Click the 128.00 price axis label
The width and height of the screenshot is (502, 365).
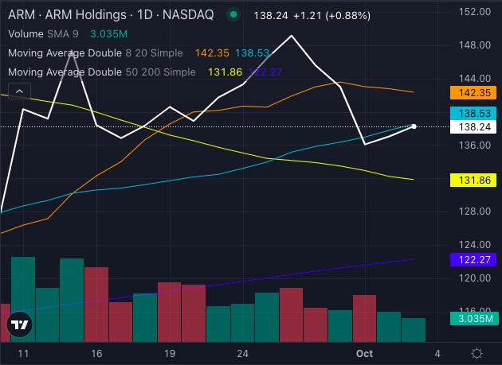tap(474, 212)
